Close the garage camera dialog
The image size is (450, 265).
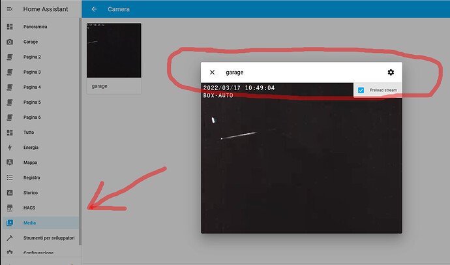click(212, 72)
